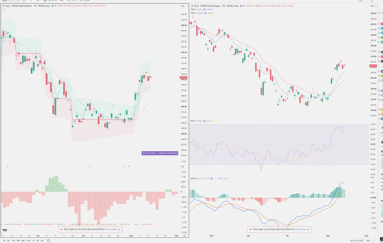The image size is (383, 243).
Task: Click the market status moon icon on left chart
Action: click(x=52, y=6)
